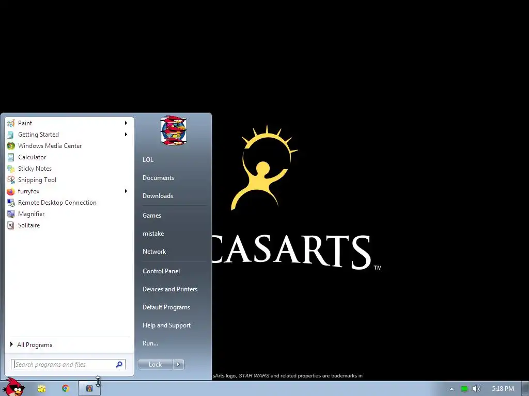Image resolution: width=529 pixels, height=396 pixels.
Task: Open the mistake menu entry
Action: point(153,234)
